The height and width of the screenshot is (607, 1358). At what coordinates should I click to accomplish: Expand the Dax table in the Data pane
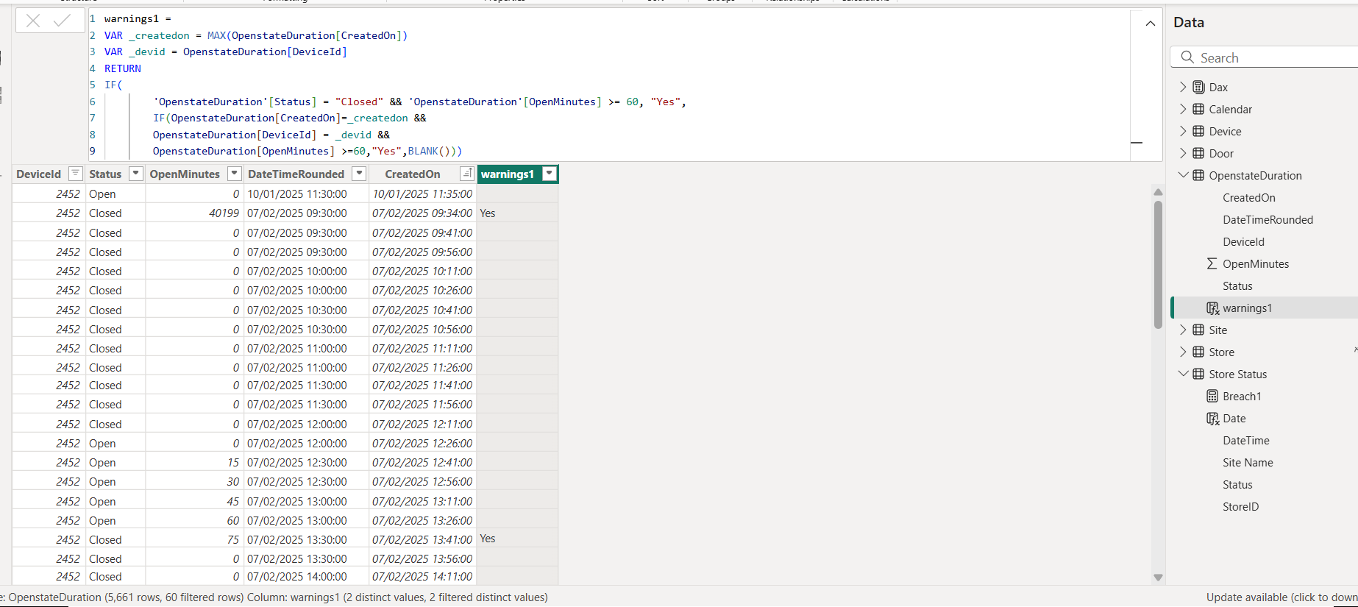coord(1183,87)
